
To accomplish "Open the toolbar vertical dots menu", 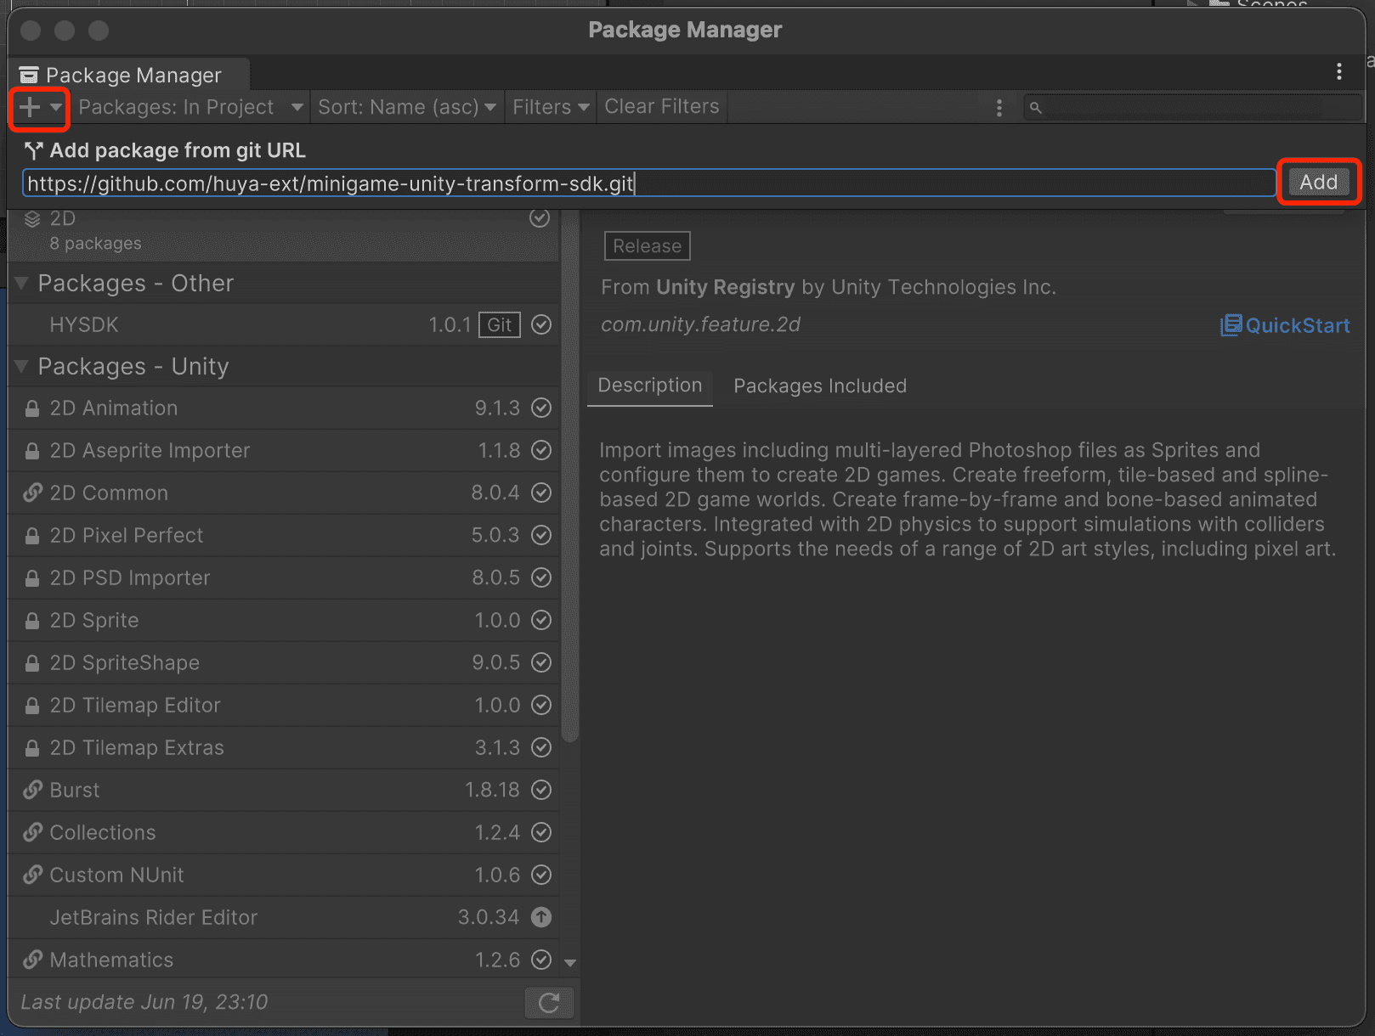I will [x=999, y=108].
